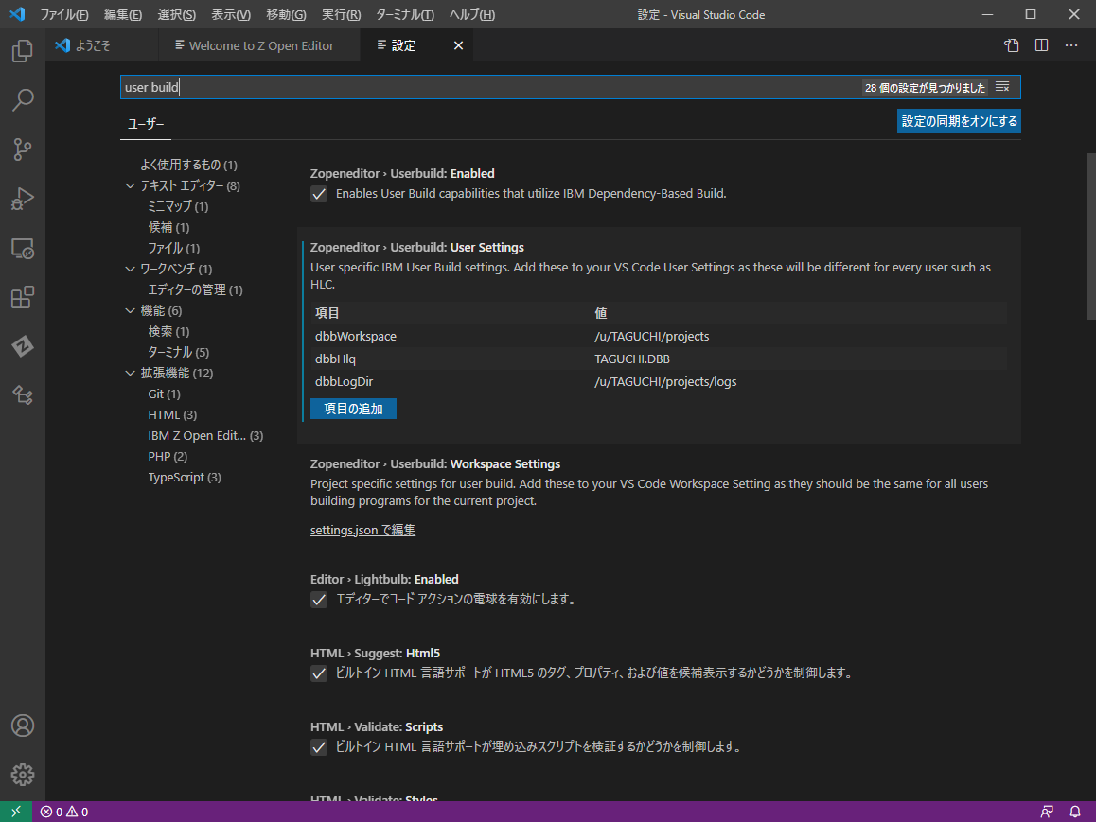This screenshot has height=822, width=1096.
Task: Open the 表示(V) menu
Action: tap(231, 15)
